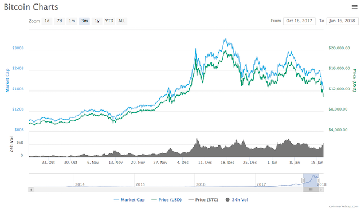
Task: Click the Market Cap axis title
Action: [7, 80]
